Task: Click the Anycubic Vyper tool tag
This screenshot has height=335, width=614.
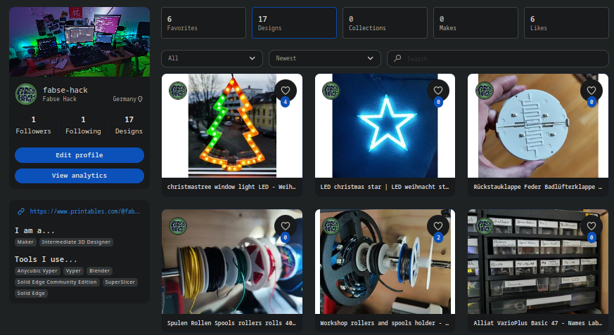Action: click(x=37, y=271)
